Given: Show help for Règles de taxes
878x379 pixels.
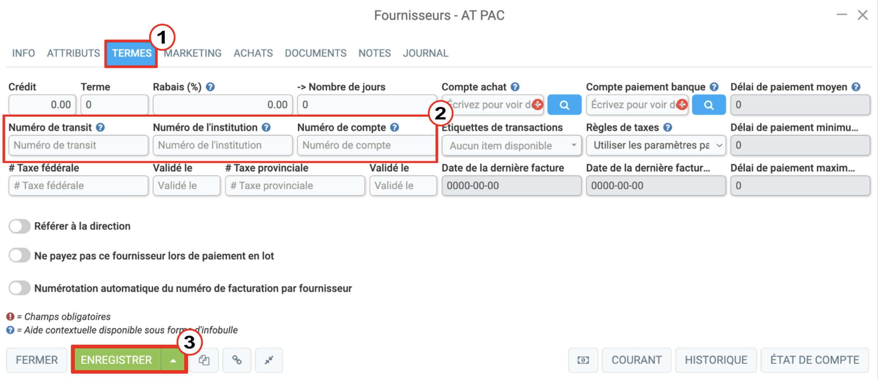Looking at the screenshot, I should click(668, 127).
